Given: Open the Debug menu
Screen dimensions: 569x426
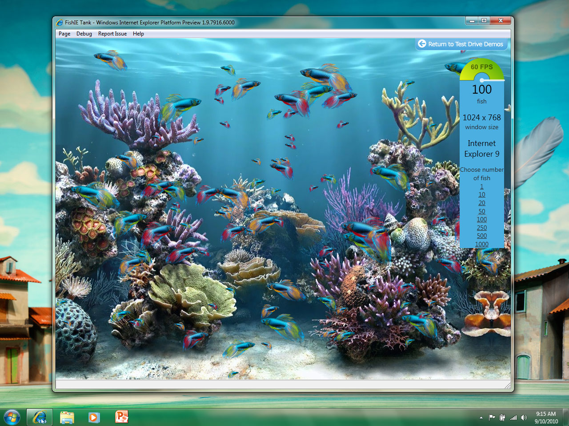Looking at the screenshot, I should (x=84, y=34).
